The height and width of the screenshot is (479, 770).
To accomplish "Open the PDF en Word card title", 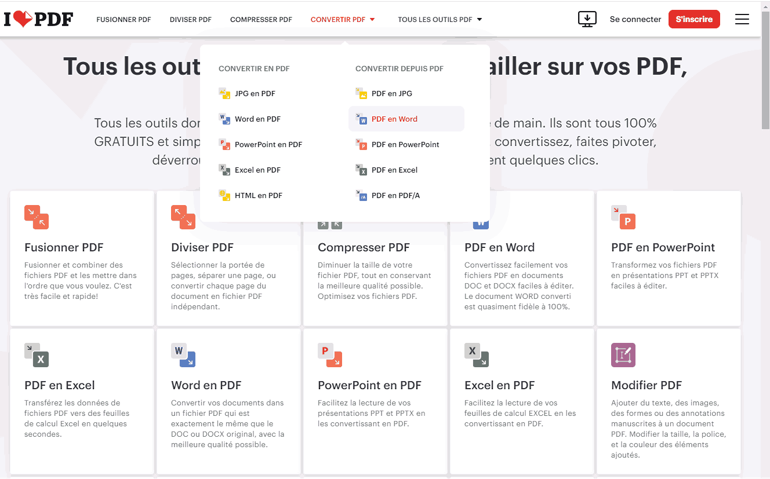I will click(499, 247).
